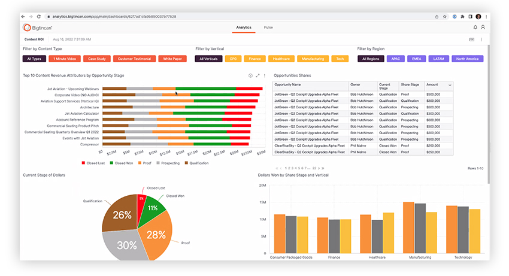509x276 pixels.
Task: Go to next page of Opportunities table
Action: click(x=319, y=168)
